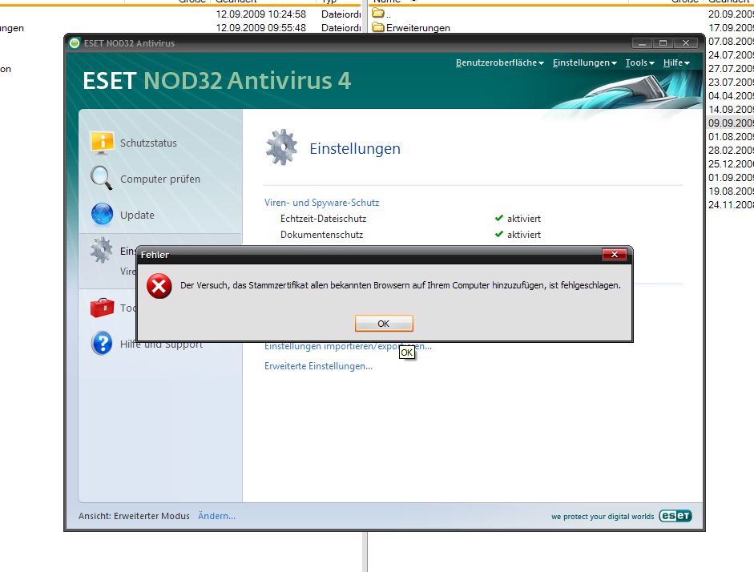Open the Hilfe dropdown menu

[676, 63]
